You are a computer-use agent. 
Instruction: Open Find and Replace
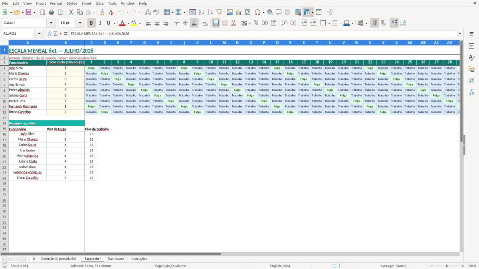click(148, 12)
